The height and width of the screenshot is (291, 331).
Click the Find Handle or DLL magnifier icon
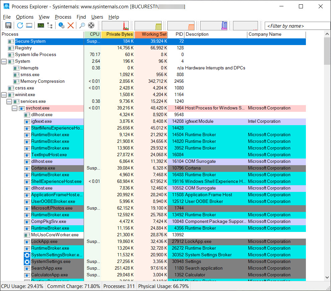coord(82,25)
